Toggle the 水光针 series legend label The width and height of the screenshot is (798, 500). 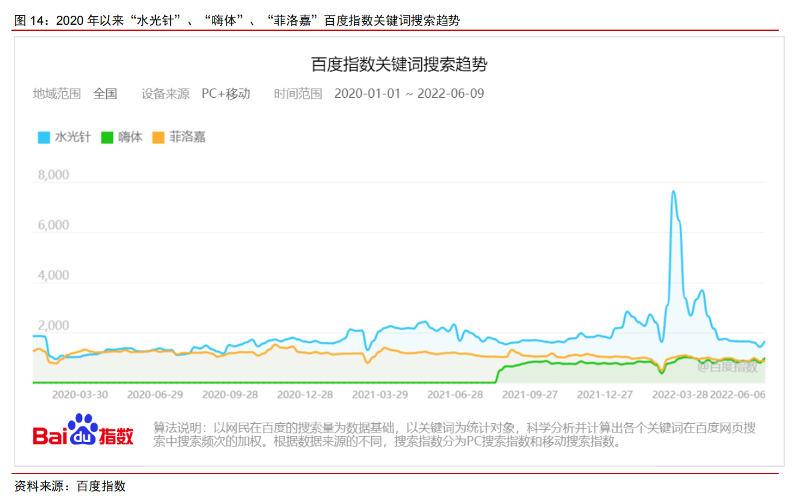click(x=72, y=137)
